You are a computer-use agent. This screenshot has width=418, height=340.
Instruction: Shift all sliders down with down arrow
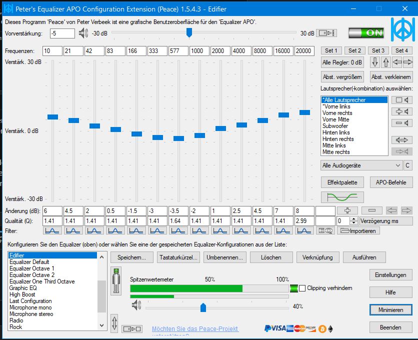375,62
